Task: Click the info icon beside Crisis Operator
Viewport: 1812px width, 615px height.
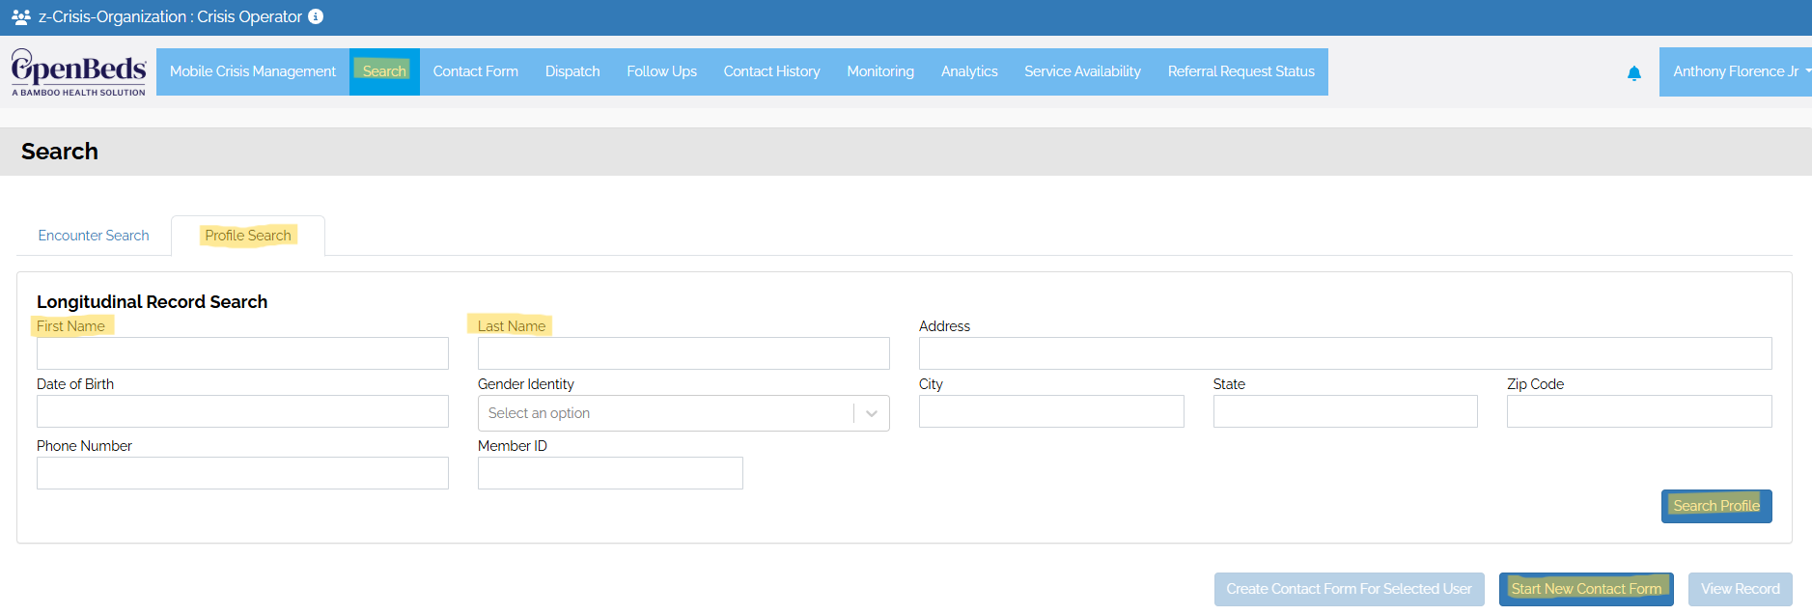Action: 316,16
